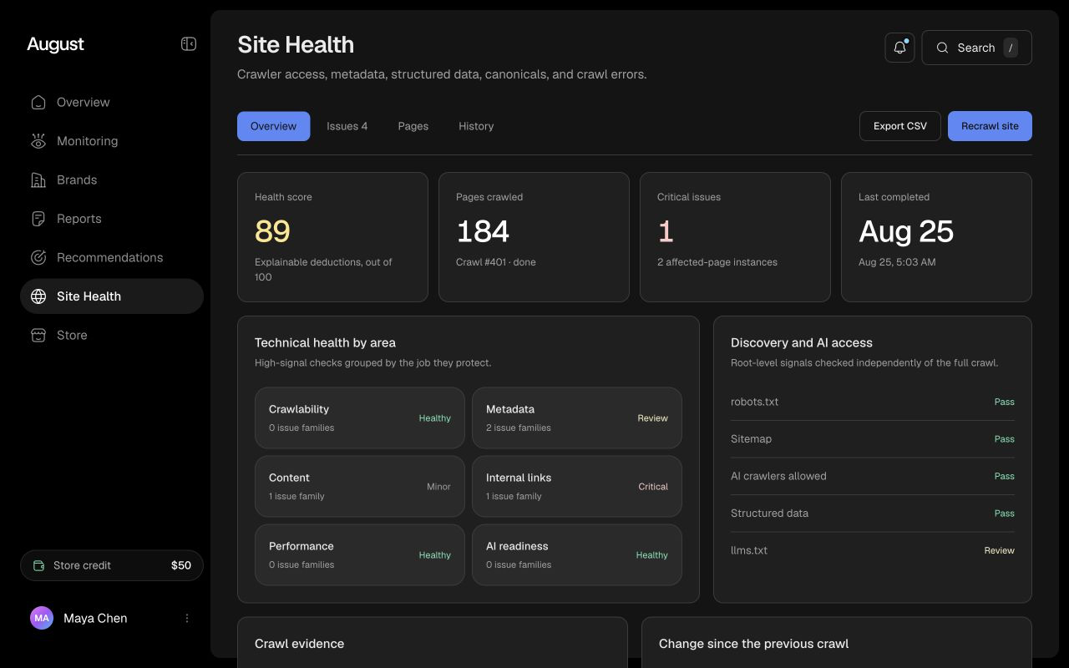
Task: Click the Pass status beside Sitemap
Action: [1004, 439]
